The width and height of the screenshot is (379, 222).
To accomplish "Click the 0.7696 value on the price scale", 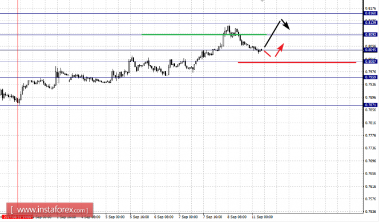I will [371, 160].
